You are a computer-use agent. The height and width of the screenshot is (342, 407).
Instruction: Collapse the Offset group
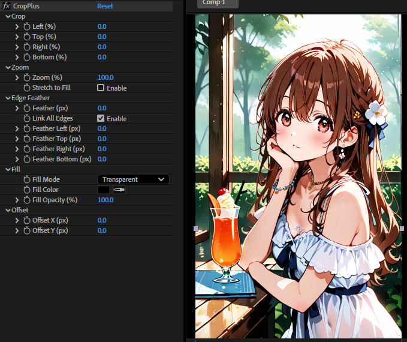8,210
